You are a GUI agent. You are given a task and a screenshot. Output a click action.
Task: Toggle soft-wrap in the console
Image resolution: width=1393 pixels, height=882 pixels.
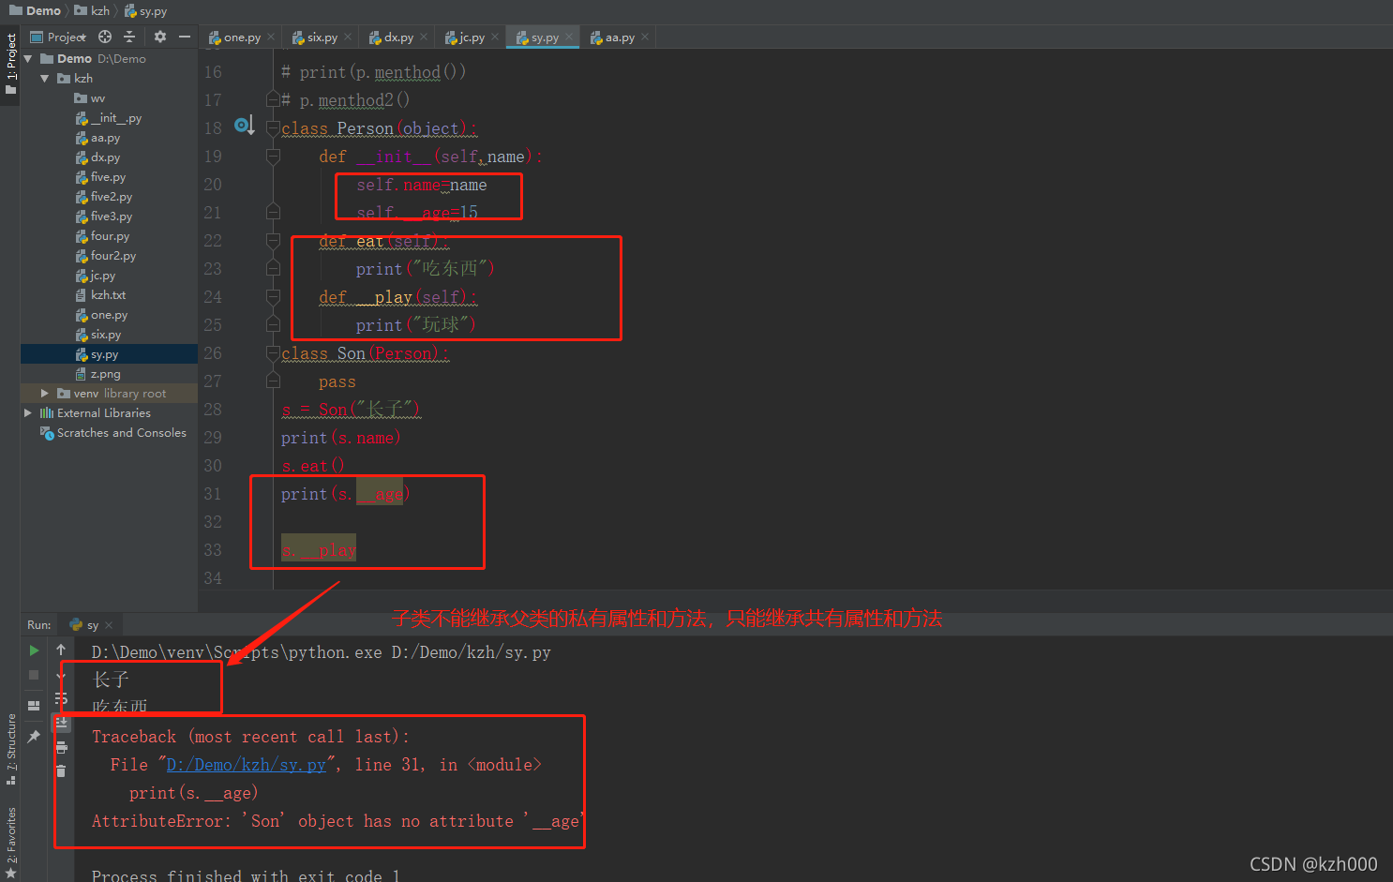(61, 696)
